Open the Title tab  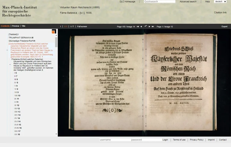pyautogui.click(x=23, y=26)
